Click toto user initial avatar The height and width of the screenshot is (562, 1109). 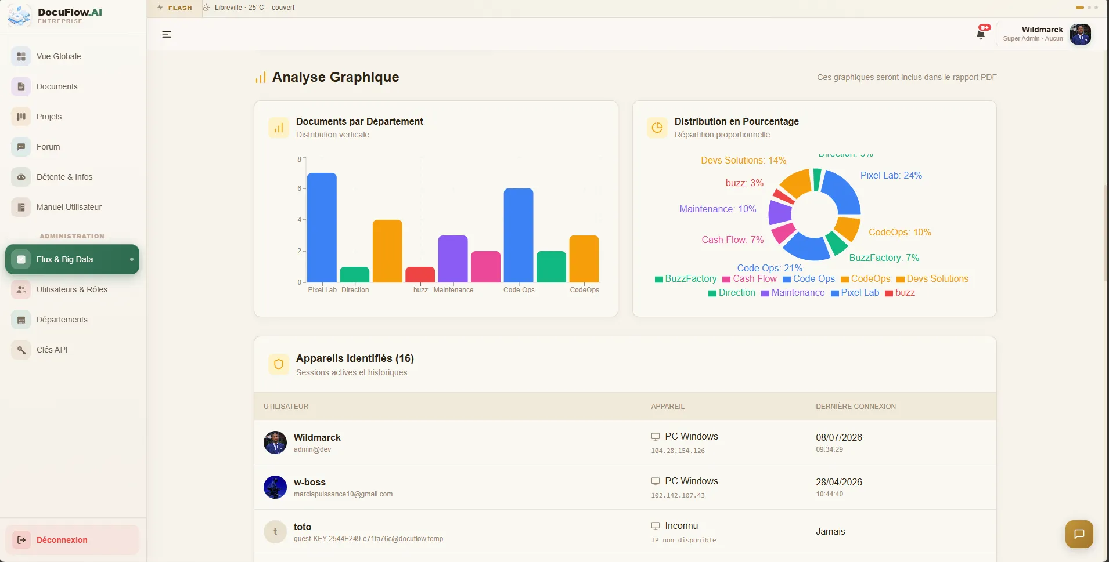(275, 532)
